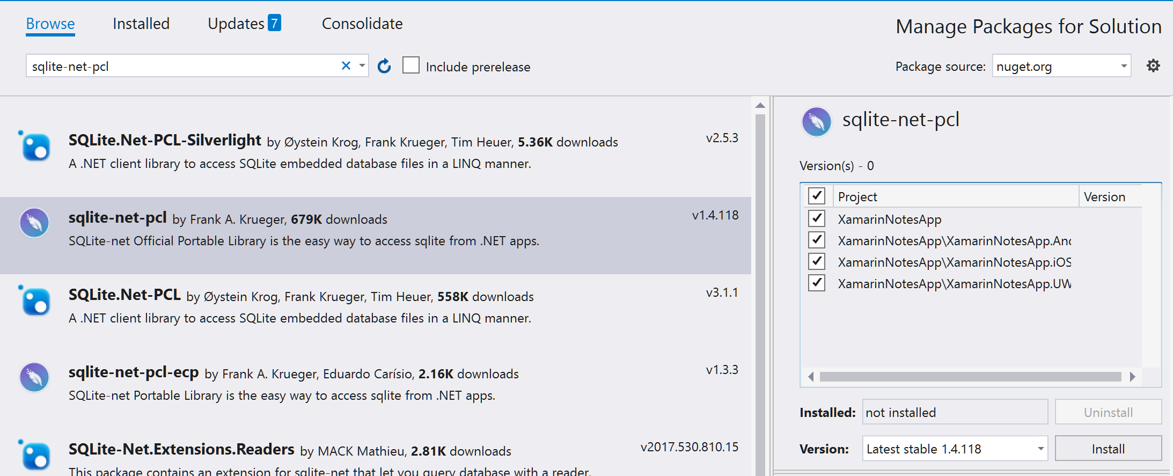Viewport: 1173px width, 476px height.
Task: Click the XamarinNotesApp.iOS project row name
Action: tap(955, 262)
